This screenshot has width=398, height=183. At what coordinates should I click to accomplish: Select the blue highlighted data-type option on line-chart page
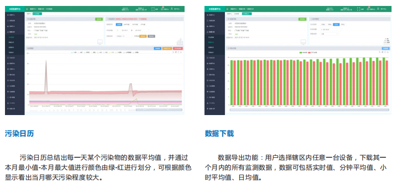pos(119,25)
